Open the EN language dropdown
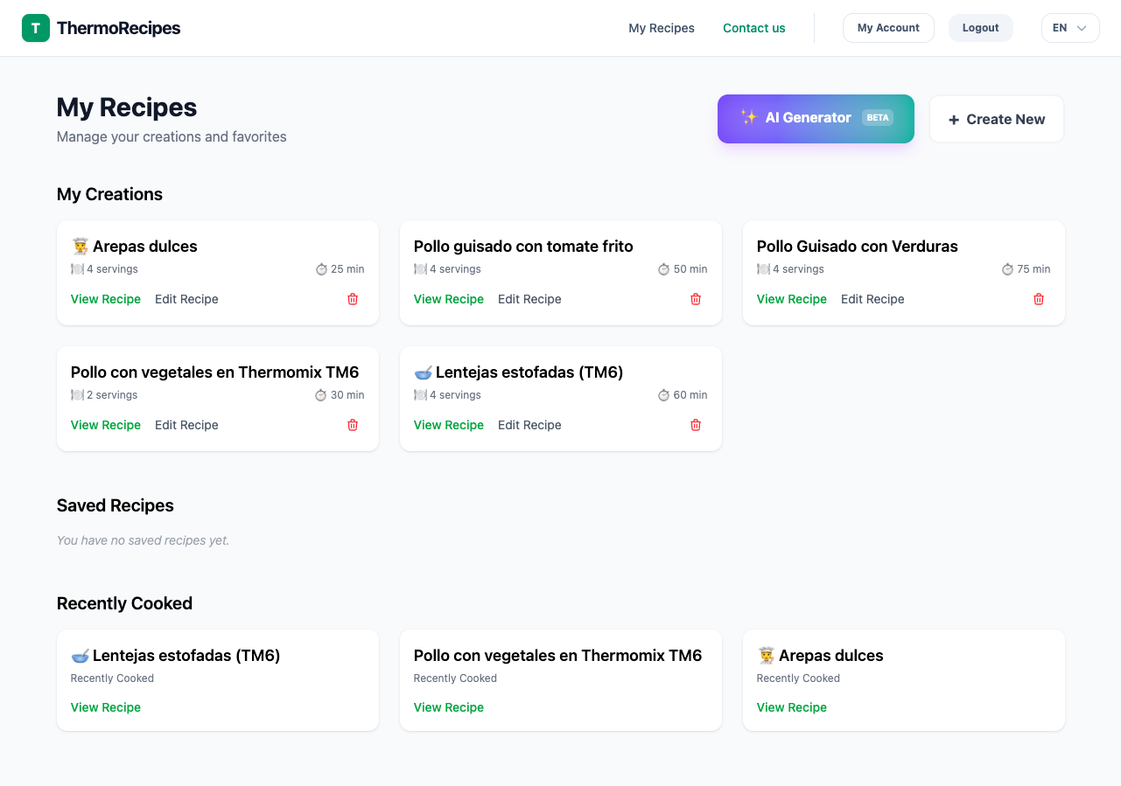This screenshot has width=1121, height=786. (1069, 28)
